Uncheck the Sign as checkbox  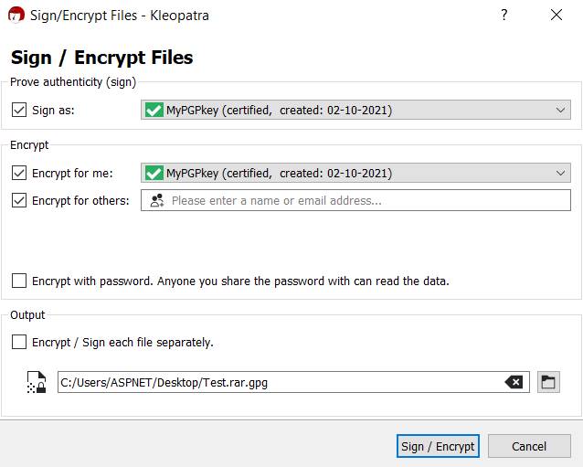pyautogui.click(x=19, y=110)
